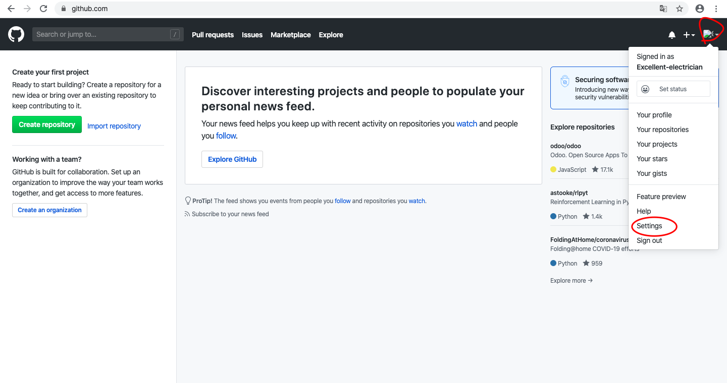The height and width of the screenshot is (383, 727).
Task: Click the follow link in ProTip
Action: [342, 201]
